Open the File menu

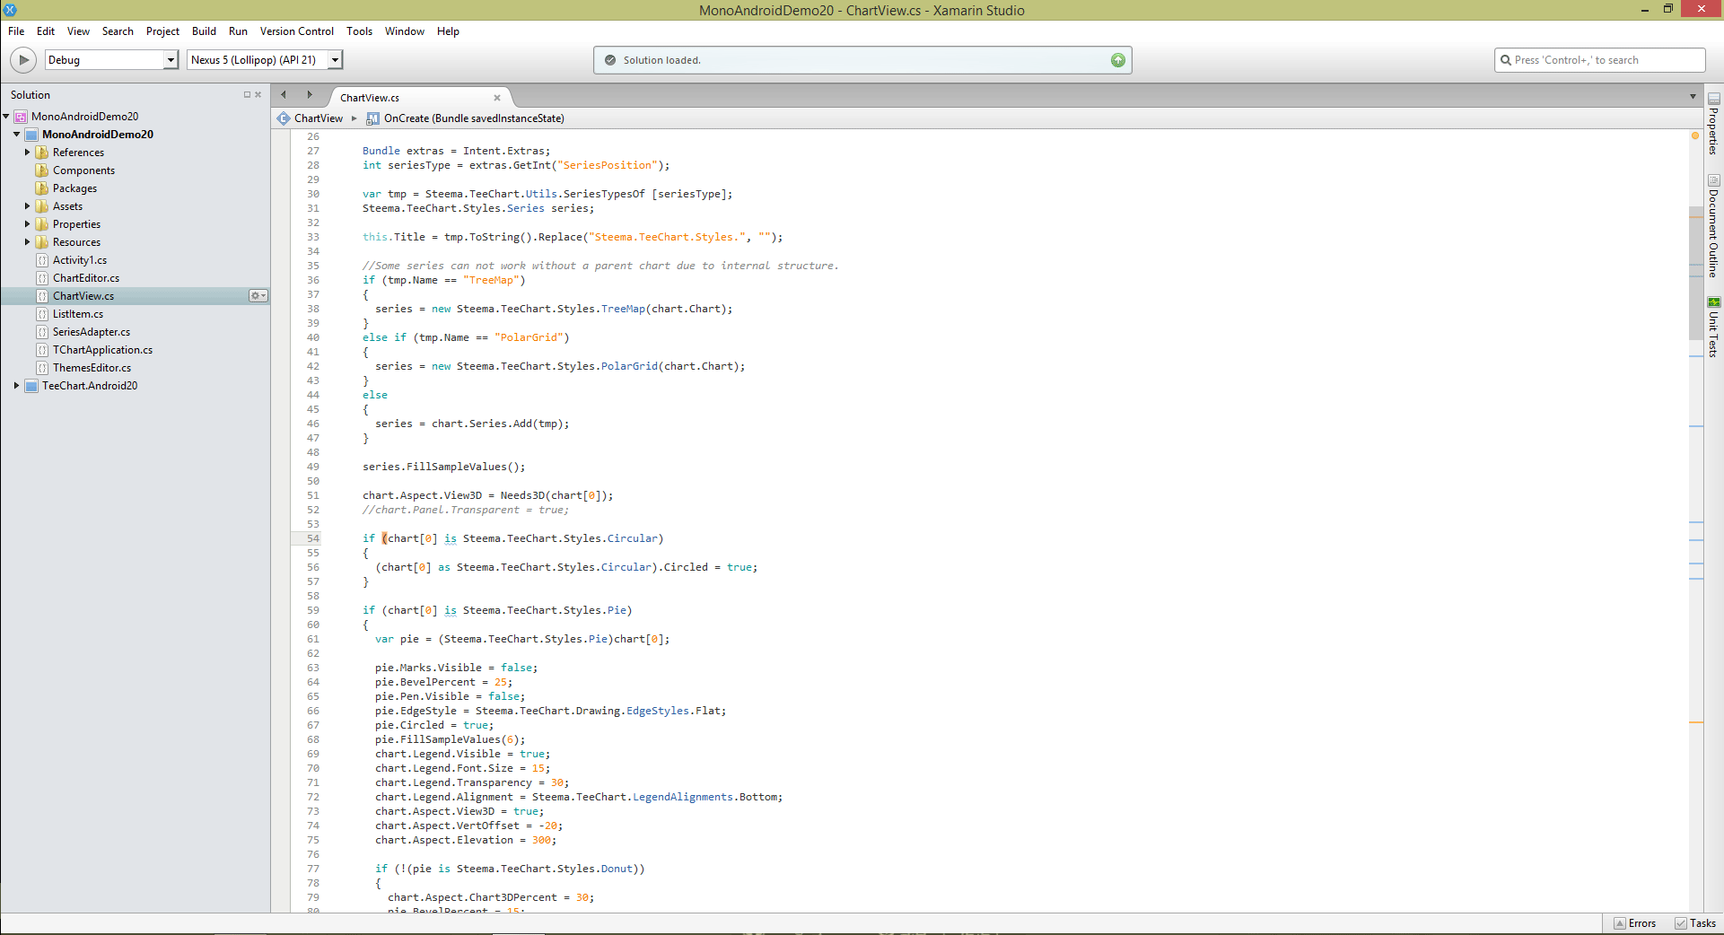point(16,31)
